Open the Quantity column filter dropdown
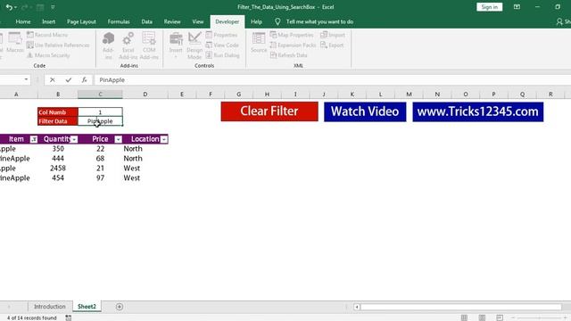The width and height of the screenshot is (571, 321). pos(74,139)
